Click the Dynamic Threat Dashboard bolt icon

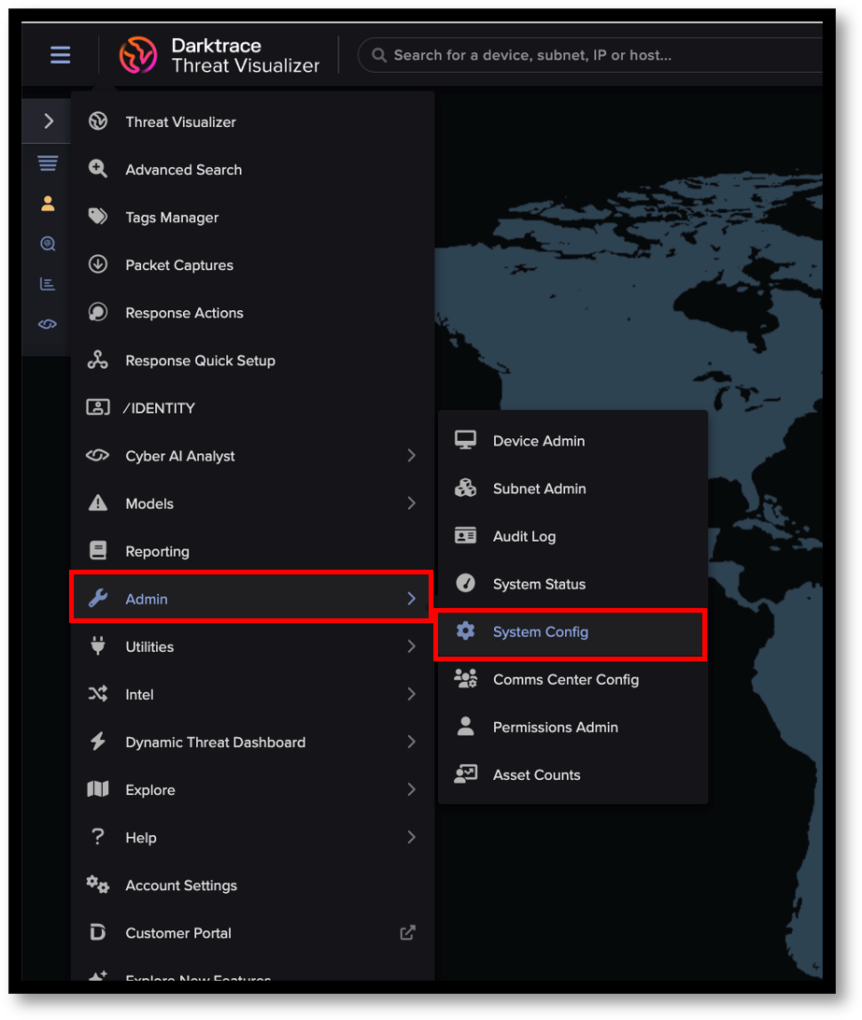coord(97,741)
